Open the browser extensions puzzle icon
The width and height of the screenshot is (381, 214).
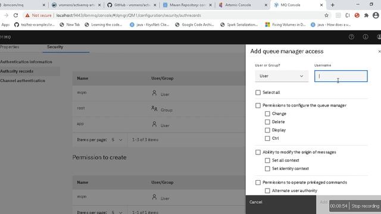pos(366,15)
